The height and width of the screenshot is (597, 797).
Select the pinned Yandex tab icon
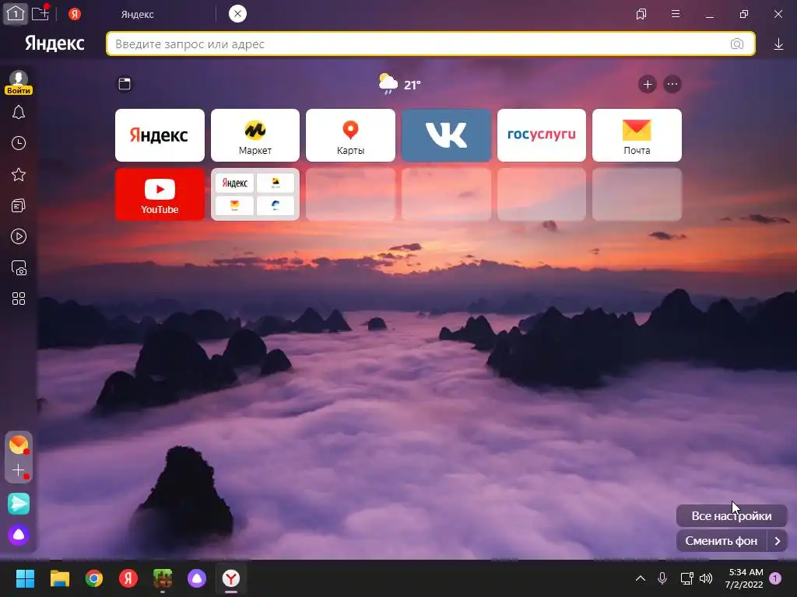[75, 14]
